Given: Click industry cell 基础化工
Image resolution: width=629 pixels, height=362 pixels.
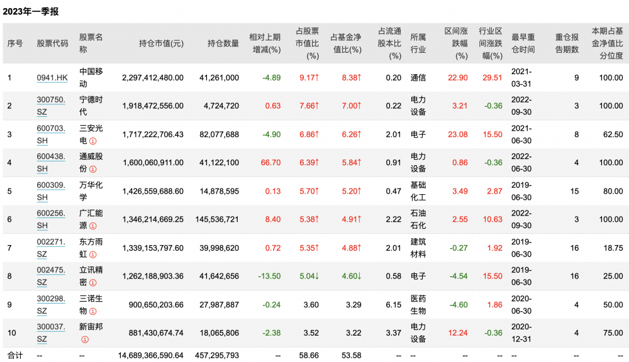Looking at the screenshot, I should [418, 191].
